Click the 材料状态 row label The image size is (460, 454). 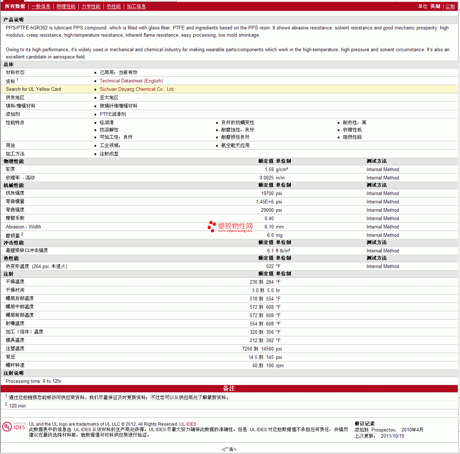coord(15,73)
